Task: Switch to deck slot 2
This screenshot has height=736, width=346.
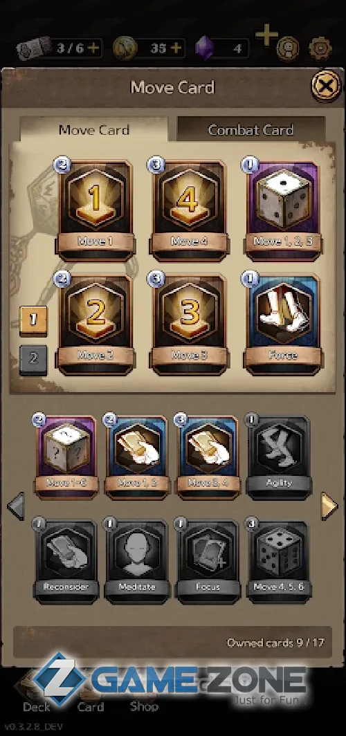Action: pos(33,360)
